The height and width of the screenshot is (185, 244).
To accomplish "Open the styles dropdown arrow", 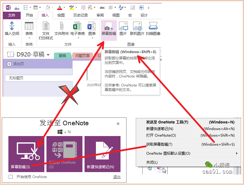I will click(125, 7).
